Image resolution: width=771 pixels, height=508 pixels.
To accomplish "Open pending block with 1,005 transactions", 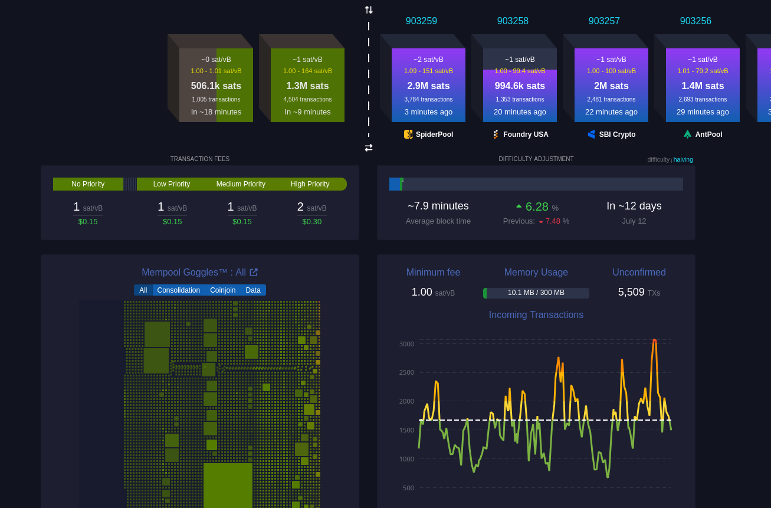I will 216,85.
